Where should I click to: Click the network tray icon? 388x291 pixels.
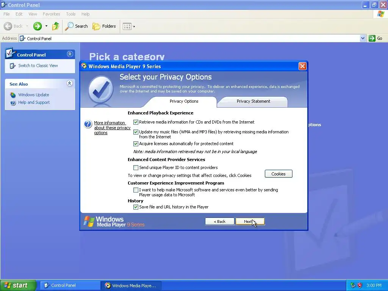(x=353, y=285)
